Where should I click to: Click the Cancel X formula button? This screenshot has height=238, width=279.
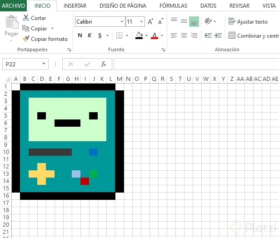point(71,64)
